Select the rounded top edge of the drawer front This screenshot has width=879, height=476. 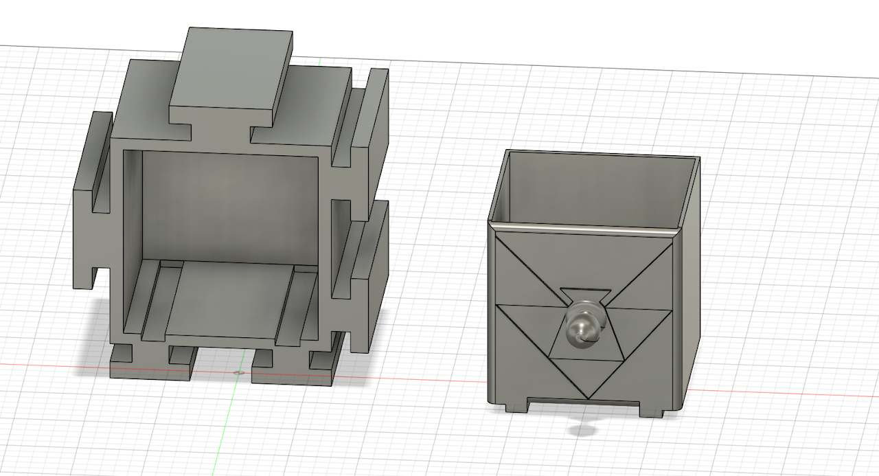[585, 229]
